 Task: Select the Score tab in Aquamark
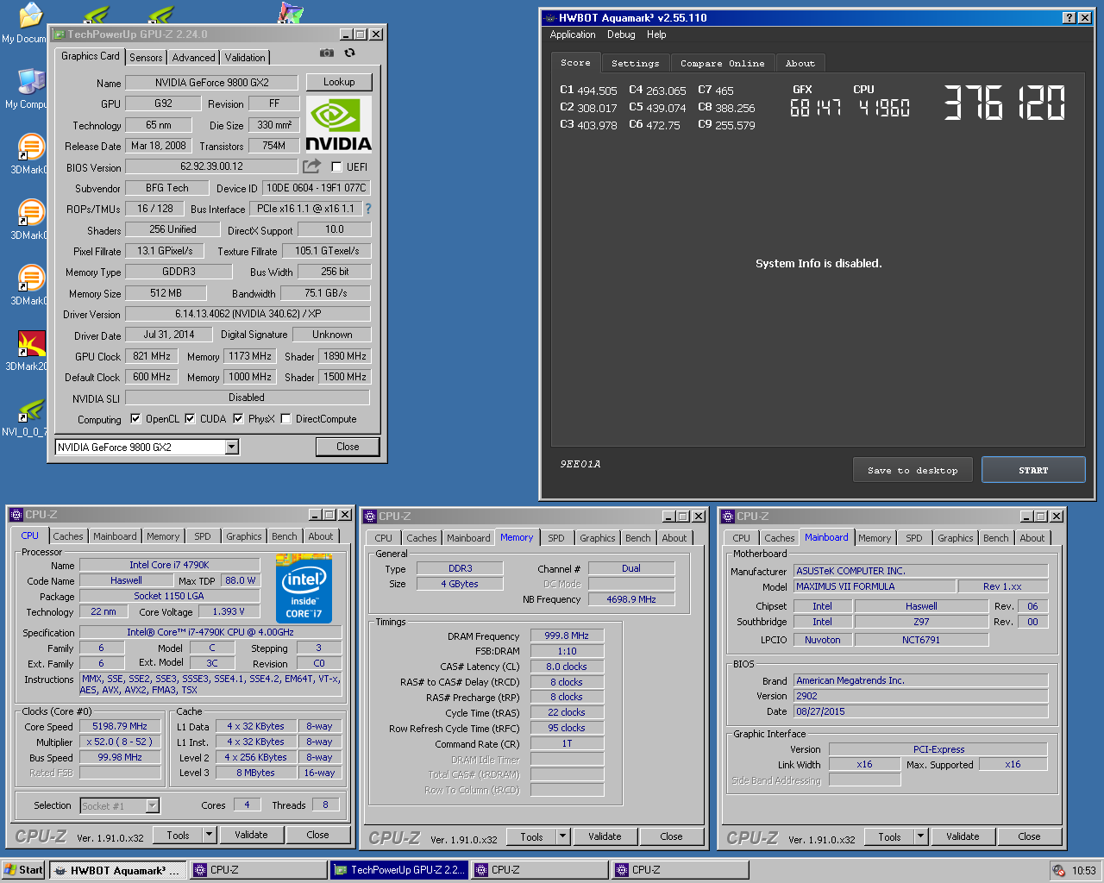click(575, 62)
